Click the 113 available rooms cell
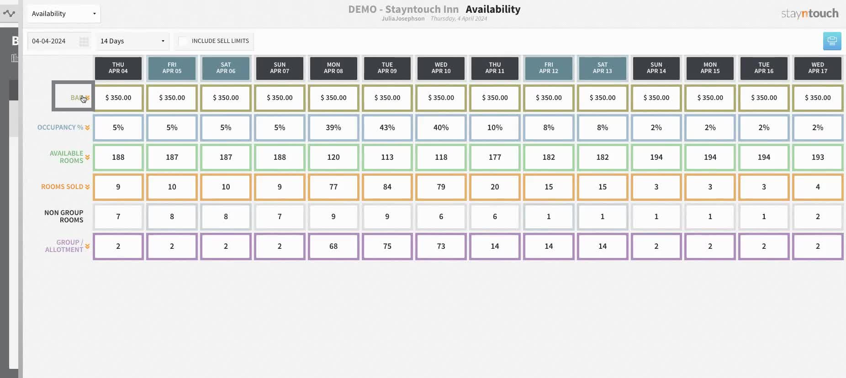This screenshot has width=846, height=378. [387, 157]
